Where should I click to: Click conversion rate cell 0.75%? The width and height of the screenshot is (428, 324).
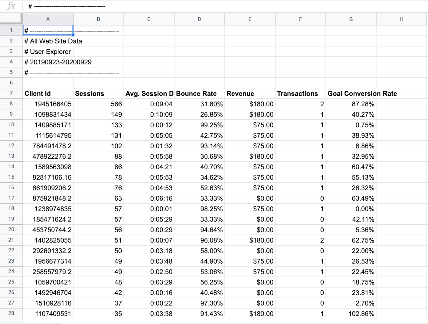[351, 125]
